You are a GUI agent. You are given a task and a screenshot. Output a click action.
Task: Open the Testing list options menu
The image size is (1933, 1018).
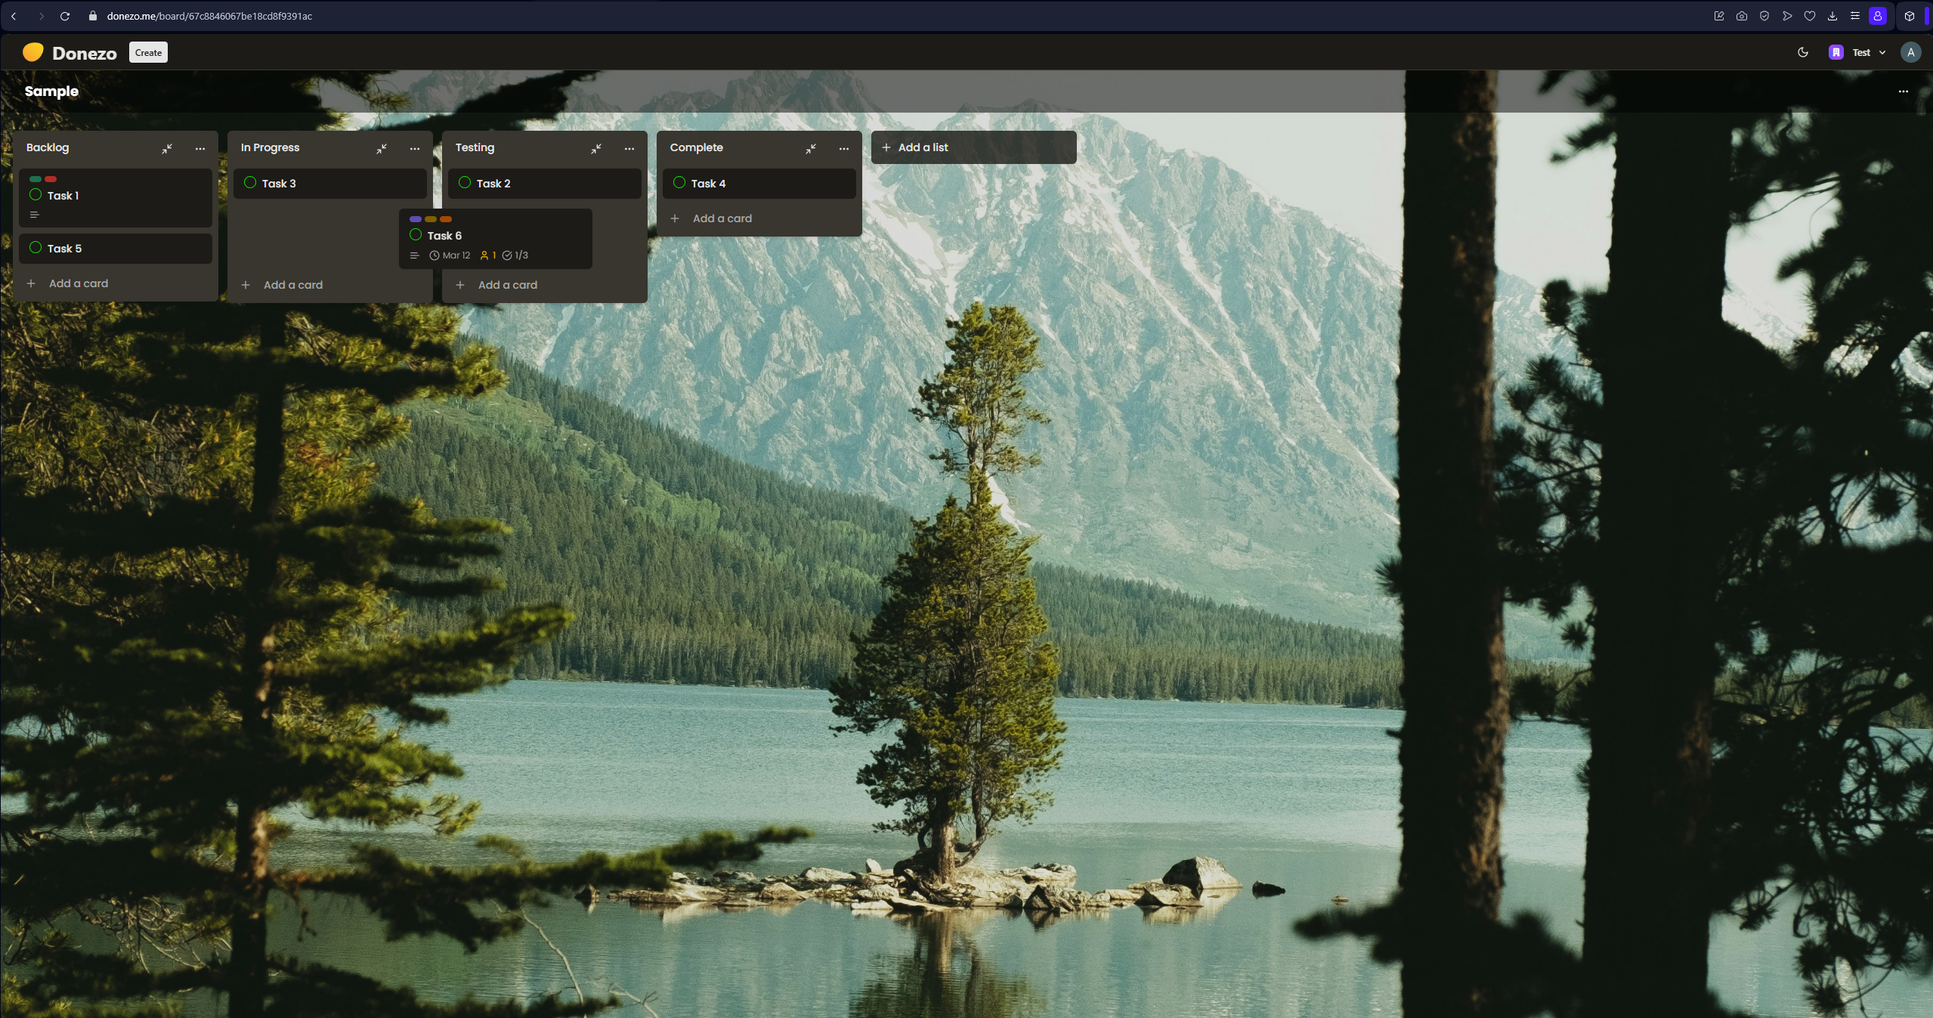(x=629, y=149)
